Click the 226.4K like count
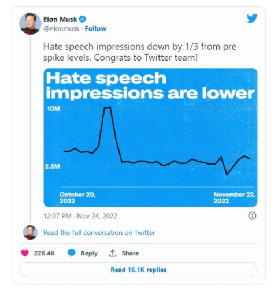Screen dimensions: 278x291 point(45,253)
